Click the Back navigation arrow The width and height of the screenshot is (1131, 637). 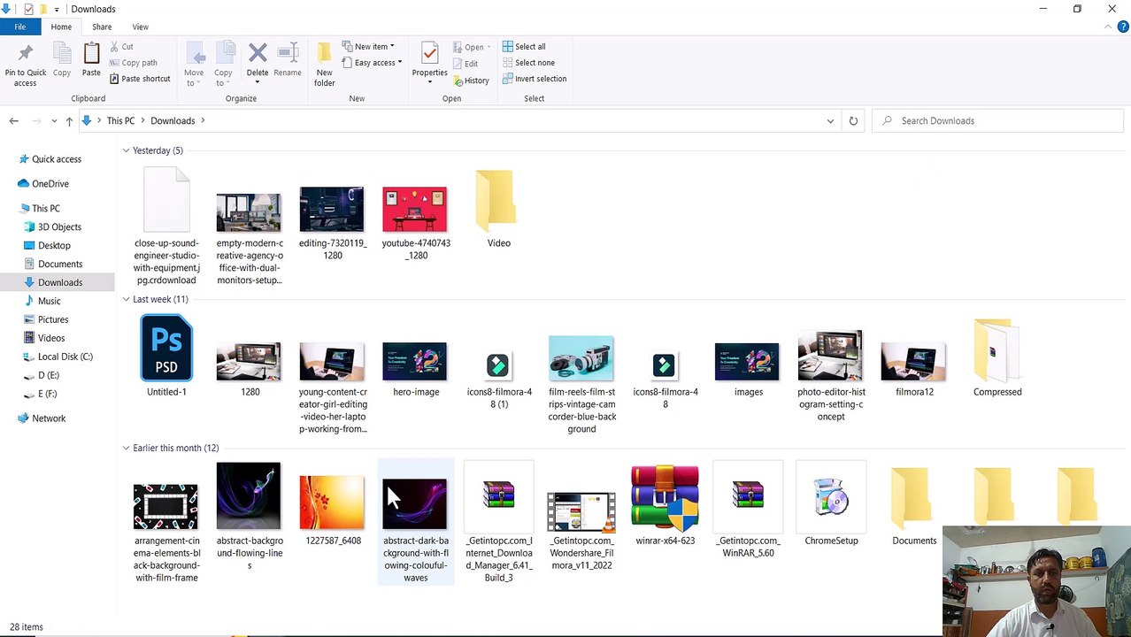point(14,120)
